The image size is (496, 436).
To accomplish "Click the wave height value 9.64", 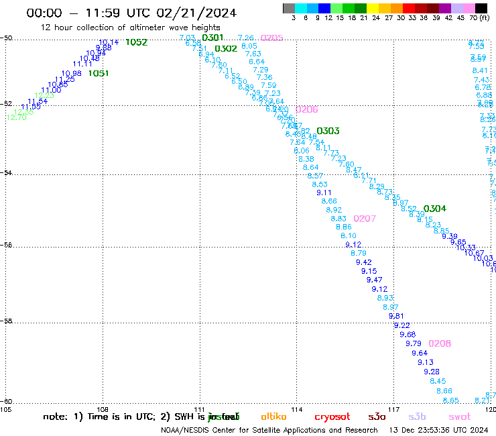I will [420, 353].
